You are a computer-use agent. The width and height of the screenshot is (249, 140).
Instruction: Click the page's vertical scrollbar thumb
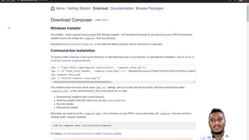click(x=247, y=14)
